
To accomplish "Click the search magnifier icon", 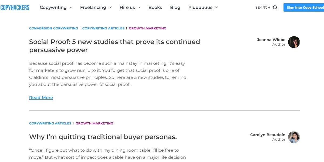I will click(x=275, y=8).
